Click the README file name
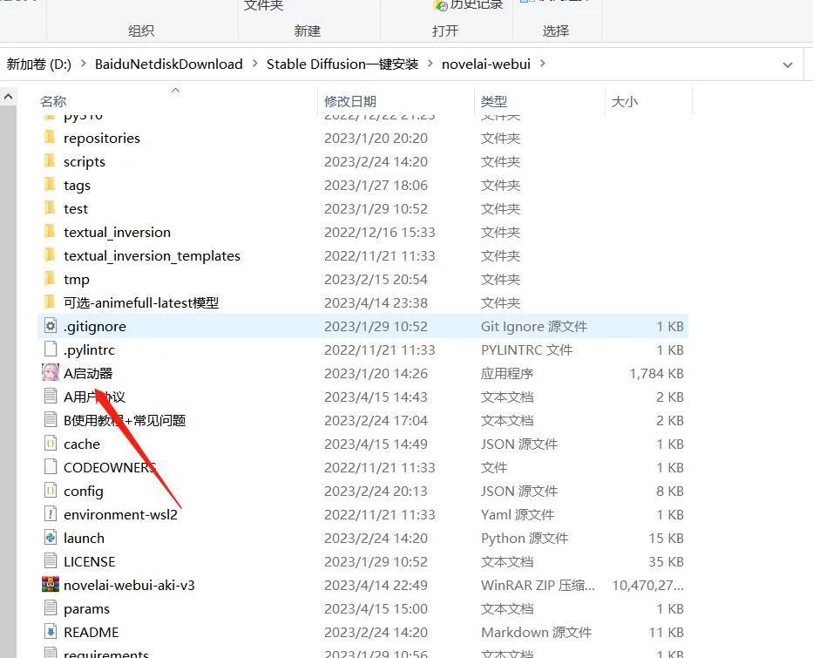The width and height of the screenshot is (813, 658). click(91, 632)
